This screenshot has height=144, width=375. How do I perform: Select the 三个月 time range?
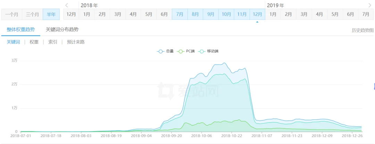32,14
